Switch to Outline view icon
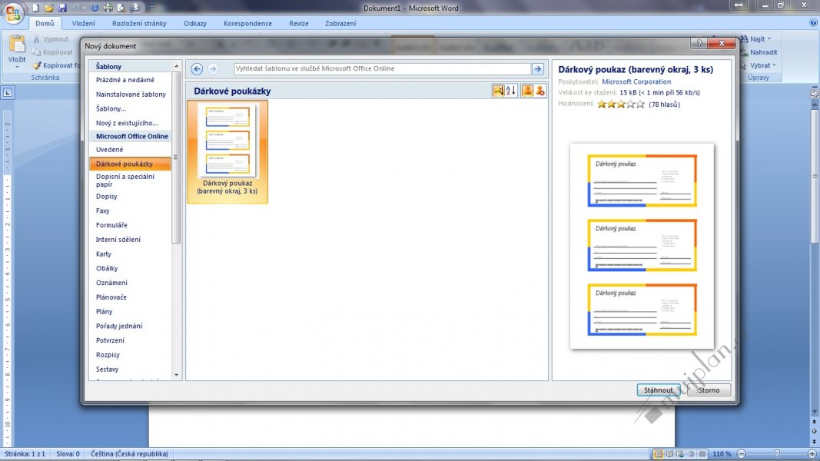The width and height of the screenshot is (820, 461). point(692,453)
